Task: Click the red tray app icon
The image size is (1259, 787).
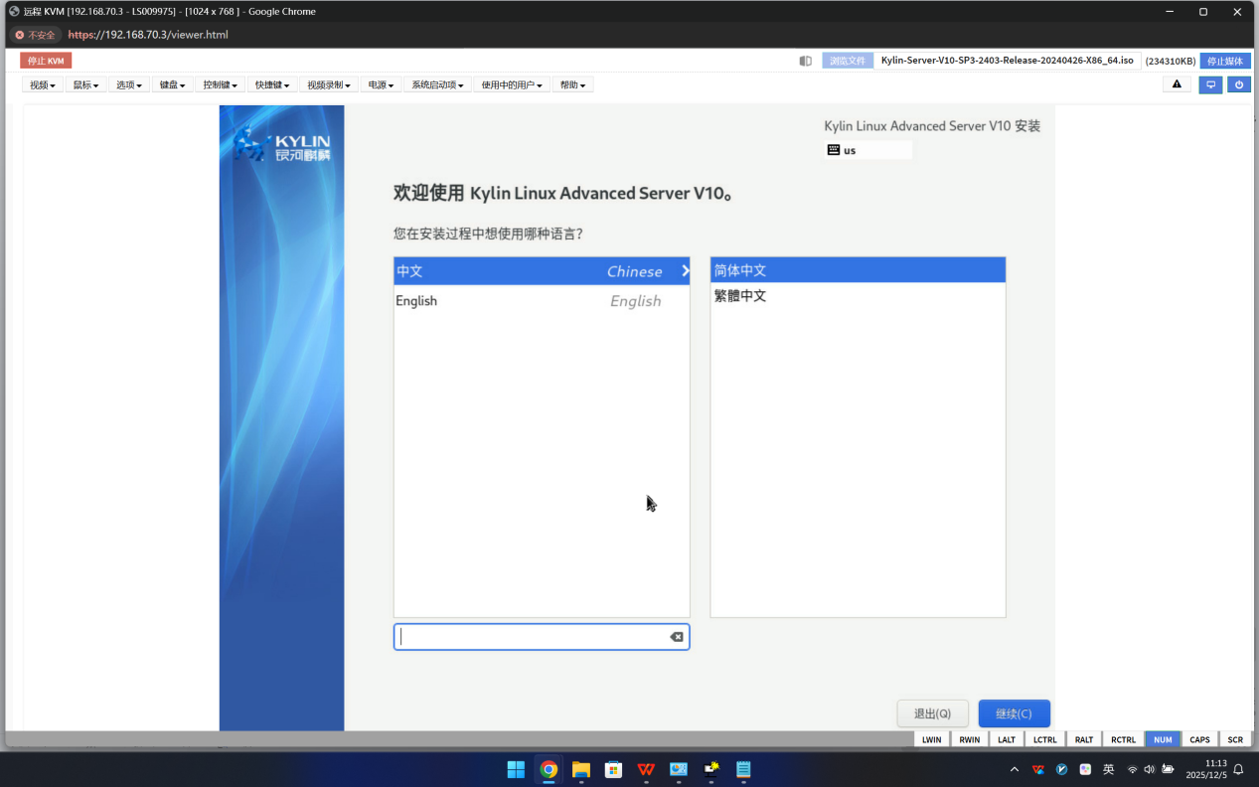Action: coord(1038,769)
